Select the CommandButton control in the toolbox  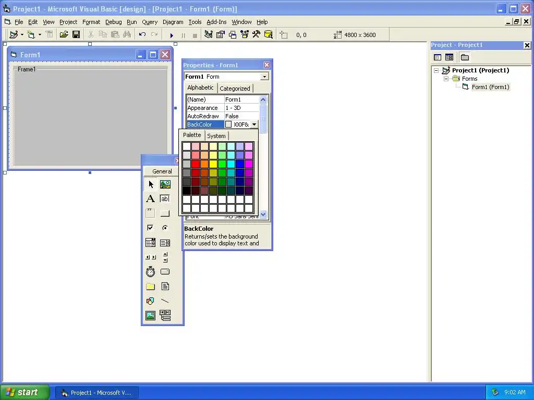tap(165, 213)
